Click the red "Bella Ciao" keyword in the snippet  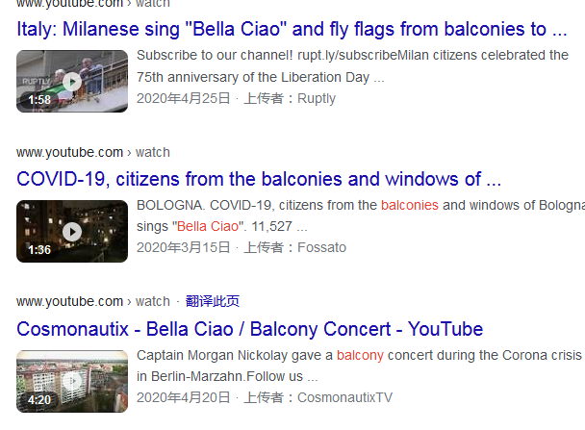pyautogui.click(x=207, y=227)
